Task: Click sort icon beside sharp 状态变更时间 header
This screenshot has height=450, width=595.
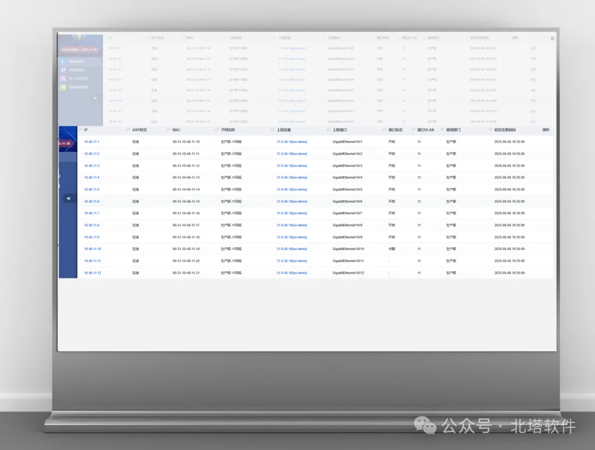Action: (x=490, y=130)
